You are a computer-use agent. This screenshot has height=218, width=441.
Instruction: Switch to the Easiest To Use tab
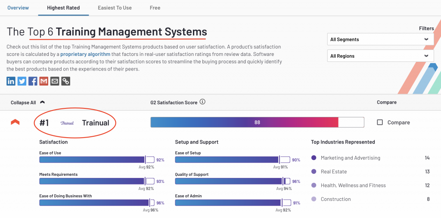(115, 8)
